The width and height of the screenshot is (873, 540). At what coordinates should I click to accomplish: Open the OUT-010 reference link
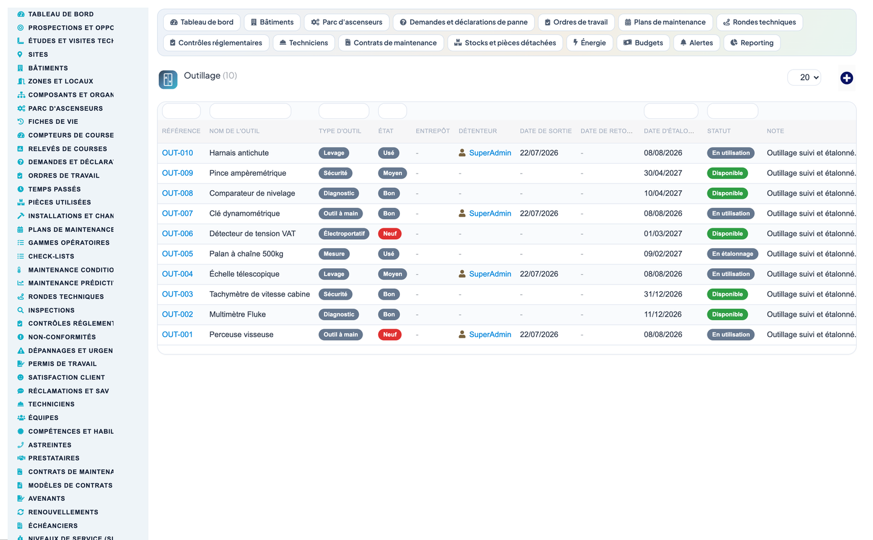[x=178, y=153]
